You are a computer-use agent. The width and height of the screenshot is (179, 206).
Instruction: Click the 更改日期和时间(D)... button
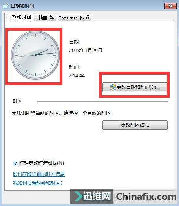135,87
